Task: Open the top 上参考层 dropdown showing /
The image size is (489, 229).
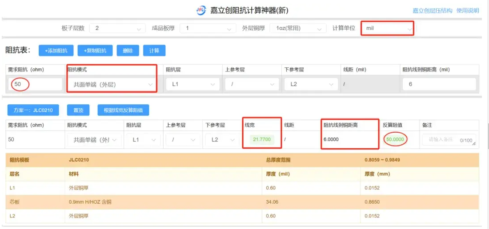Action: pyautogui.click(x=251, y=84)
